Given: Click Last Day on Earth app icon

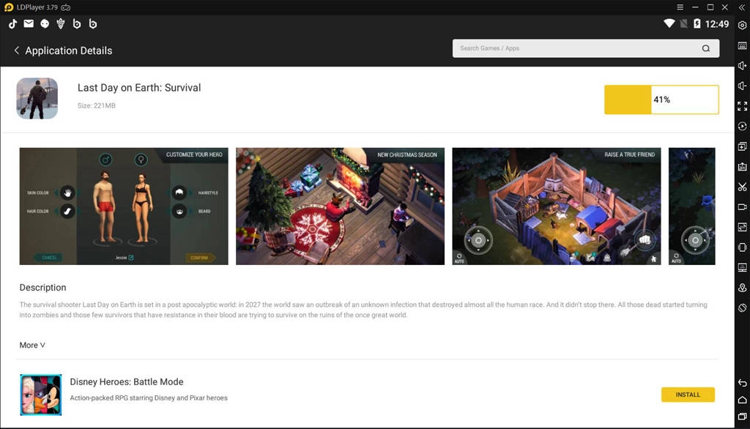Looking at the screenshot, I should coord(37,98).
